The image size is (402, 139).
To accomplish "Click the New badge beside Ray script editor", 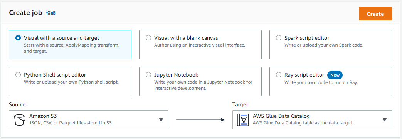I will tap(335, 75).
